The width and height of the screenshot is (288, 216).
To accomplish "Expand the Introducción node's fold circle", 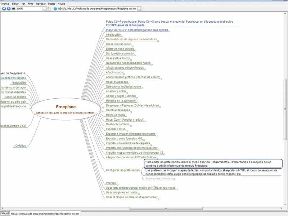I will click(122, 36).
